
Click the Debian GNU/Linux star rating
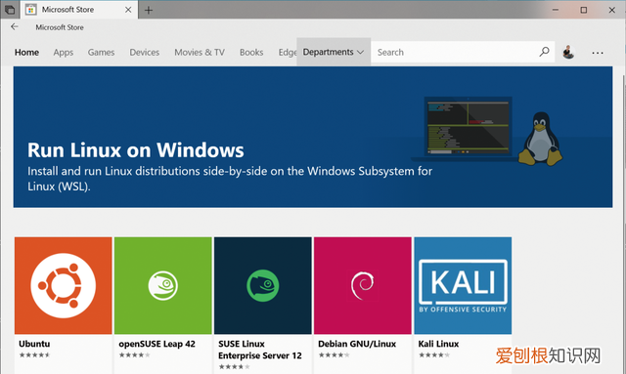(334, 354)
